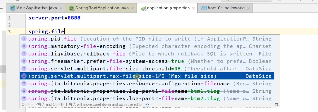Click the MainApplication.java class file icon
The width and height of the screenshot is (318, 112).
point(13,8)
